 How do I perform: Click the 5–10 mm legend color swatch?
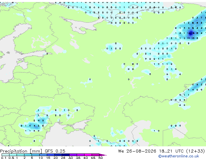point(35,155)
